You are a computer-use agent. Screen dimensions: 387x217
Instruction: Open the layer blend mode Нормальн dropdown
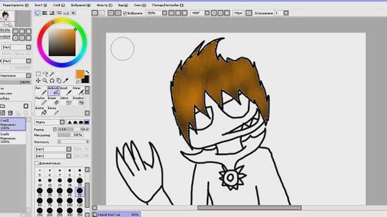point(28,75)
